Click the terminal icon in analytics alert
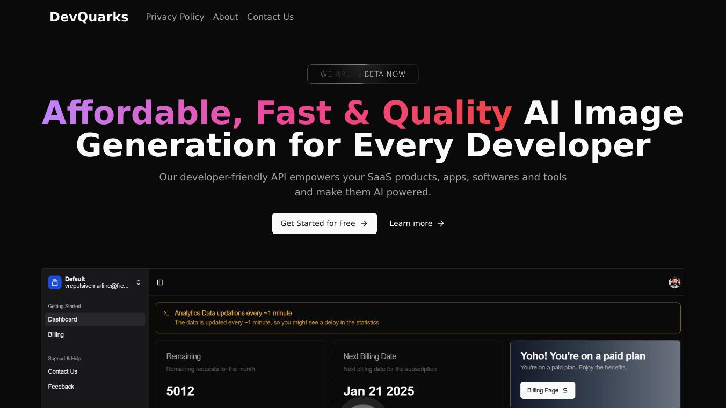 (166, 313)
